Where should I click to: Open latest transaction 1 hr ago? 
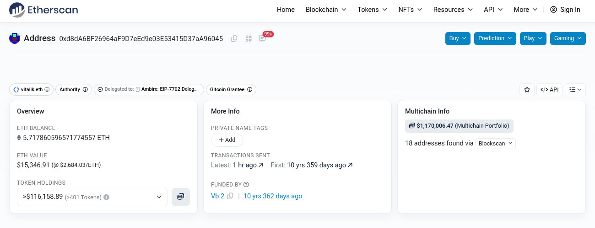point(248,165)
